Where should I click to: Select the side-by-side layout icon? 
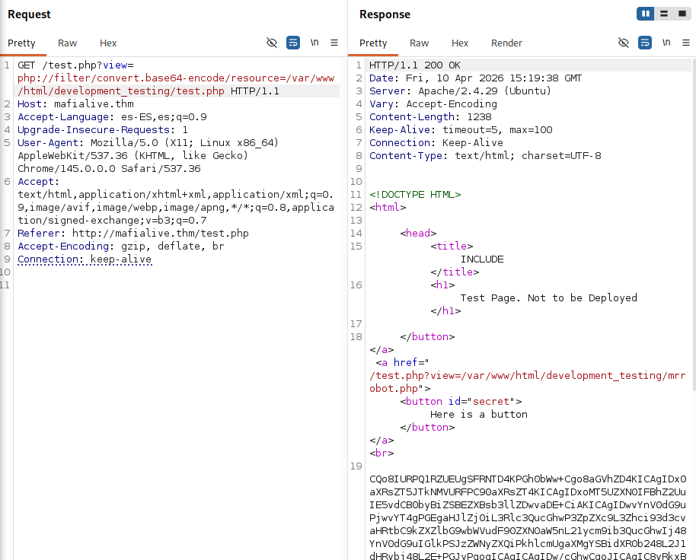[646, 14]
